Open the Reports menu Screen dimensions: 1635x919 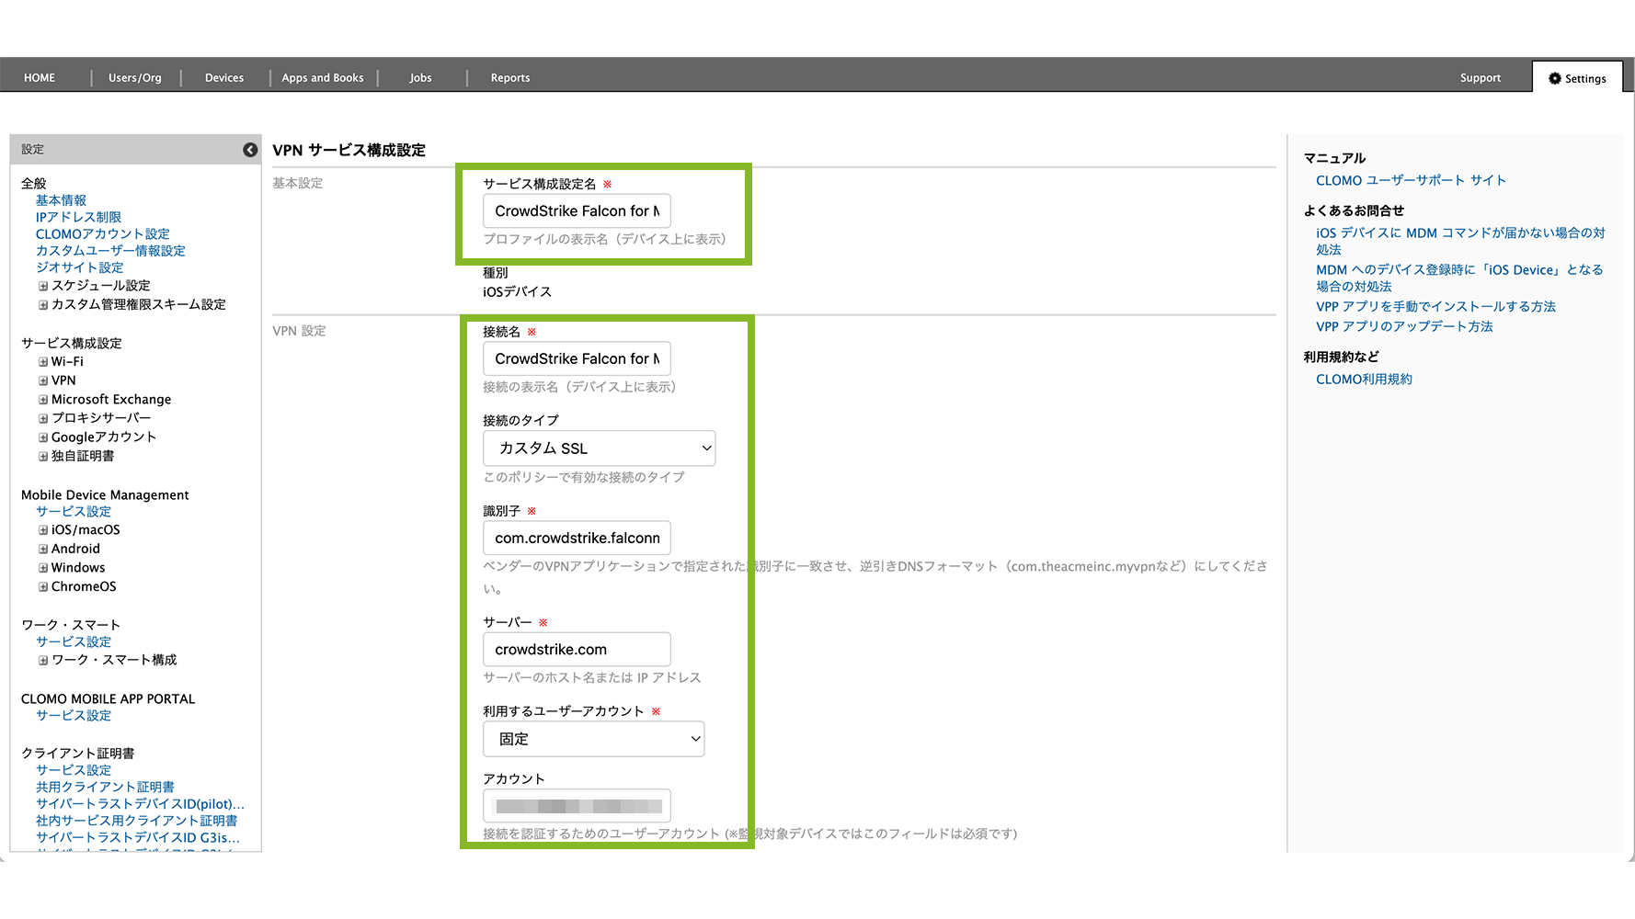click(x=510, y=78)
